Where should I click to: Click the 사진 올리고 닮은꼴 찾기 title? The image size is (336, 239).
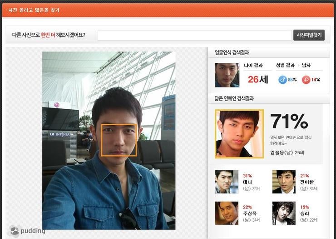tap(34, 10)
